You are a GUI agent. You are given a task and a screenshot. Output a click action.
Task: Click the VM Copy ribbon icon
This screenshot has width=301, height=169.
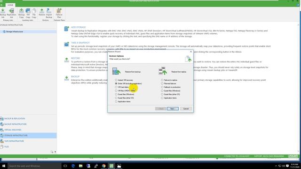pyautogui.click(x=28, y=13)
